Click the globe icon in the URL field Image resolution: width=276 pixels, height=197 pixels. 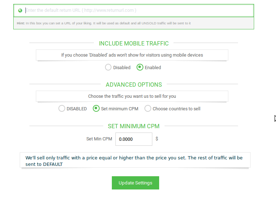(x=20, y=10)
